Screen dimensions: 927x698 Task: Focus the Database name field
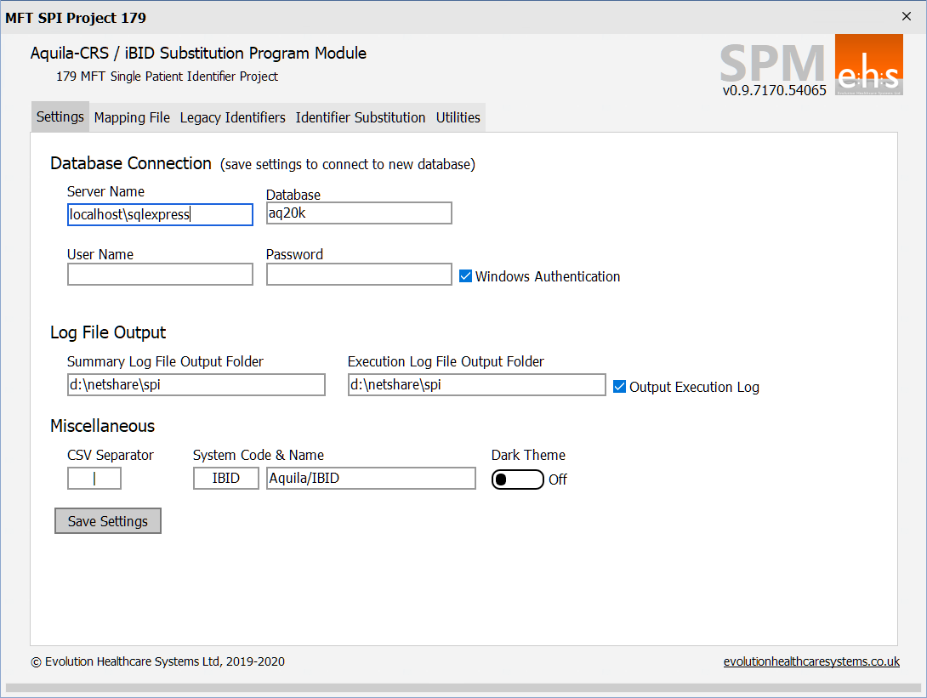[359, 213]
